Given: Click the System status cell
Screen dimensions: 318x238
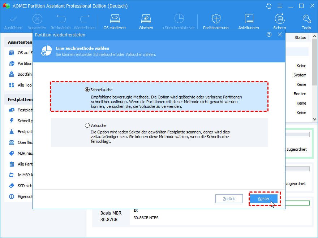Looking at the screenshot, I should [300, 75].
